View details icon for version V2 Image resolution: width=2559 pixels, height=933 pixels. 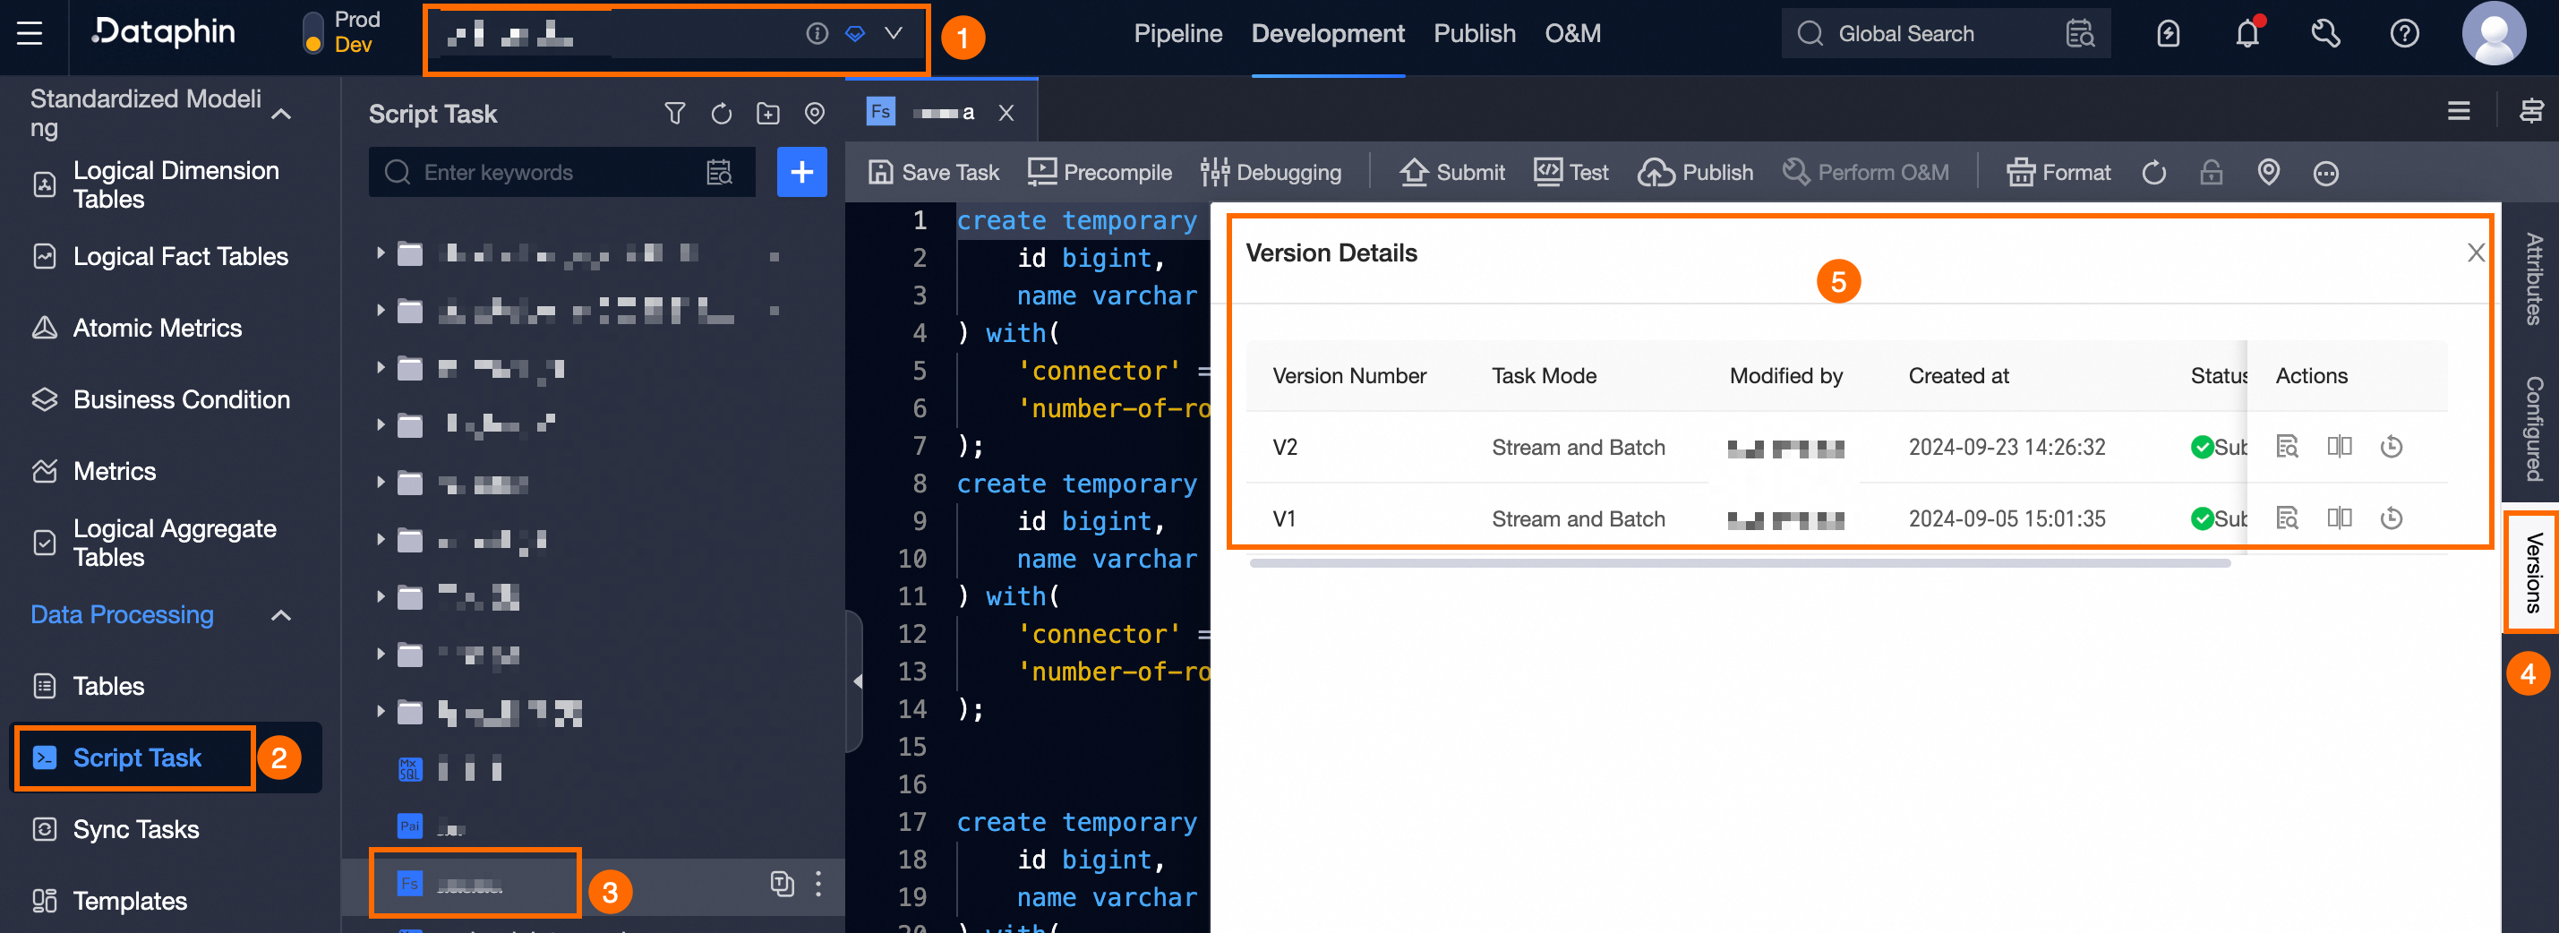(2287, 447)
